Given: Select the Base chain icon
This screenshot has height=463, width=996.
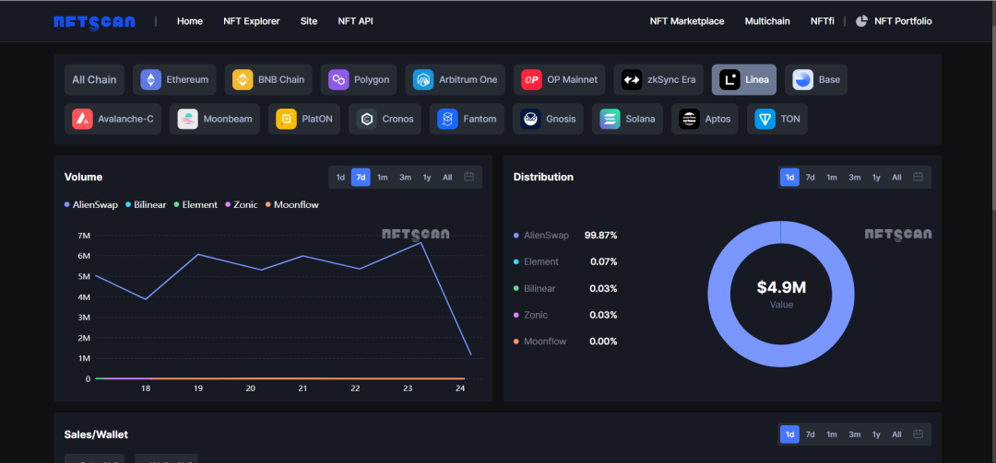Looking at the screenshot, I should [803, 80].
